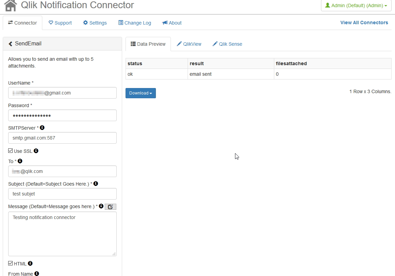This screenshot has height=276, width=395.
Task: Expand the Admin account dropdown
Action: [x=356, y=5]
